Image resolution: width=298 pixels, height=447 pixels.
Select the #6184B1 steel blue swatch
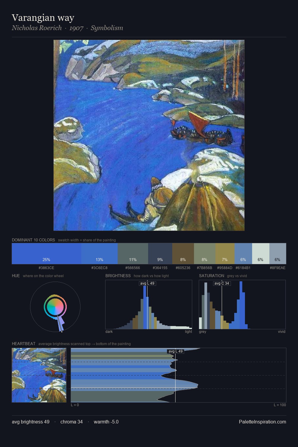[243, 254]
